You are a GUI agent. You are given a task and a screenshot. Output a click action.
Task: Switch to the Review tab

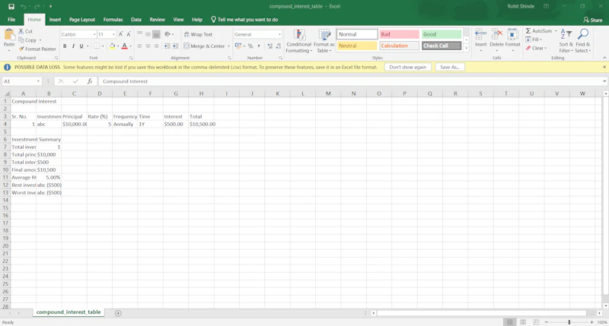click(x=158, y=20)
